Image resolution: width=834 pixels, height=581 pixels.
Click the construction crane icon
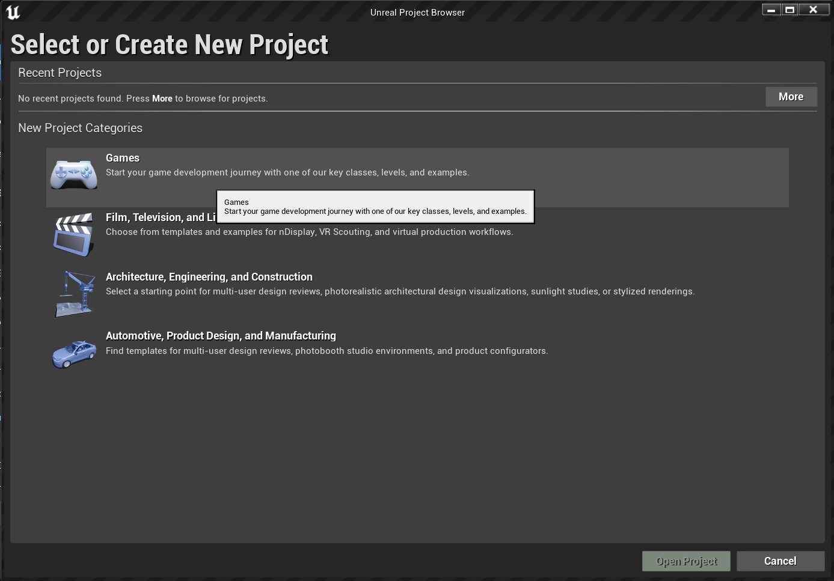click(75, 293)
